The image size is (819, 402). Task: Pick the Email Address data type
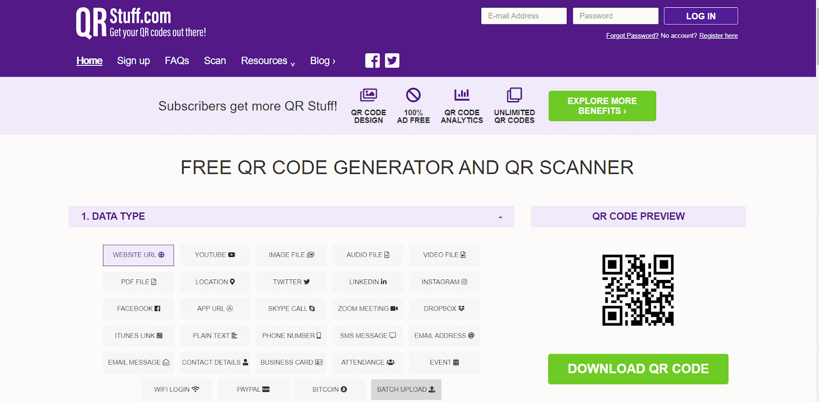[x=444, y=336]
